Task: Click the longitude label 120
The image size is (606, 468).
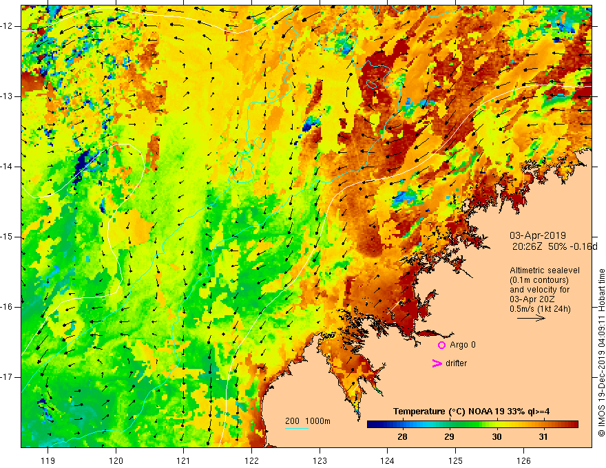Action: pyautogui.click(x=116, y=460)
